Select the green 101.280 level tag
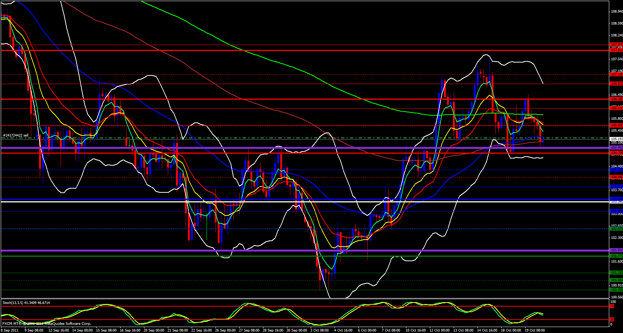Screen dimensions: 623x333 tap(616, 273)
